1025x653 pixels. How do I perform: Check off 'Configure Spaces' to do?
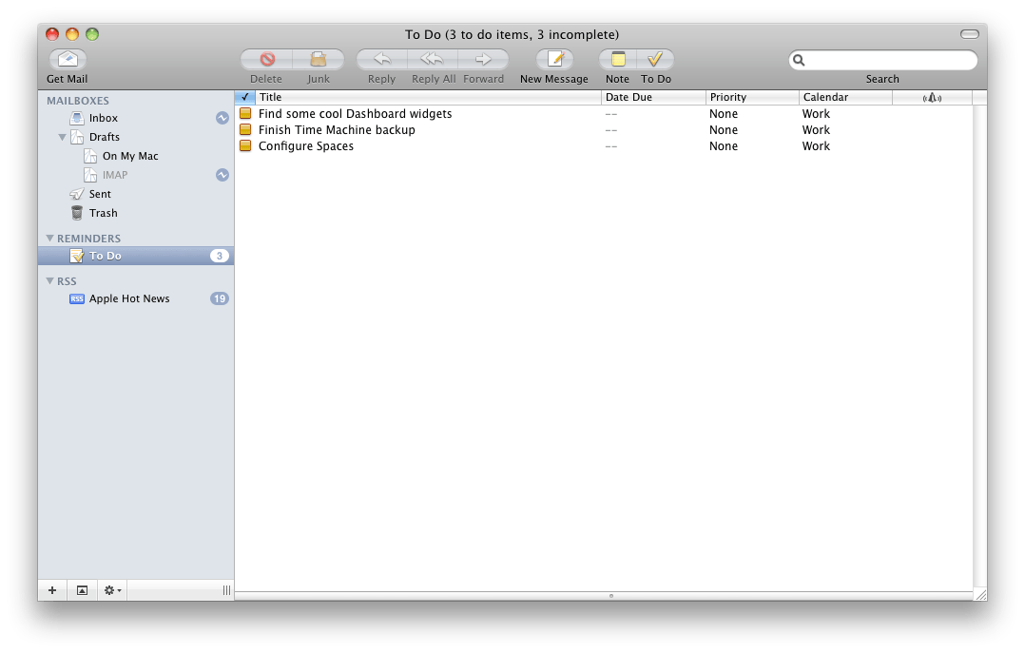tap(245, 145)
